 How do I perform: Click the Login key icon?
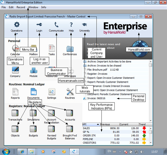(x=39, y=25)
